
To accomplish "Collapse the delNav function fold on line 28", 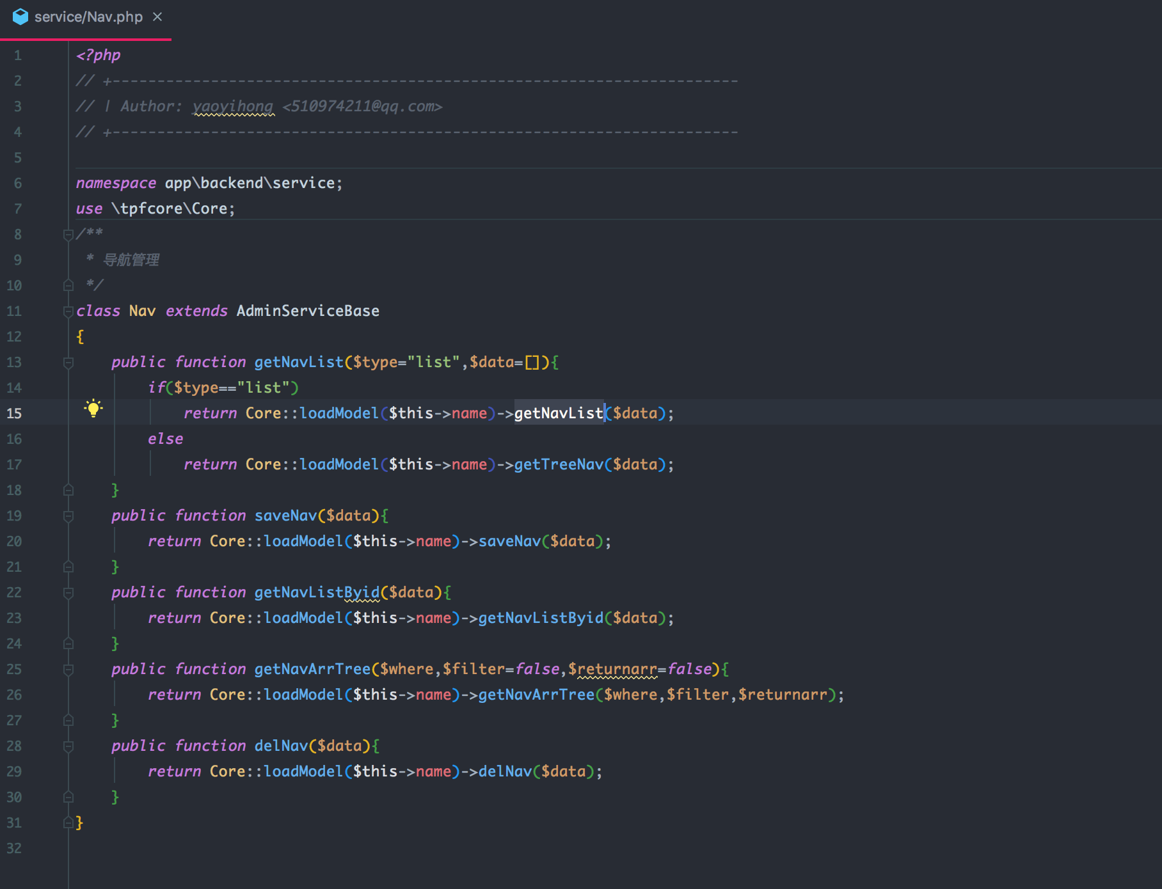I will (68, 746).
